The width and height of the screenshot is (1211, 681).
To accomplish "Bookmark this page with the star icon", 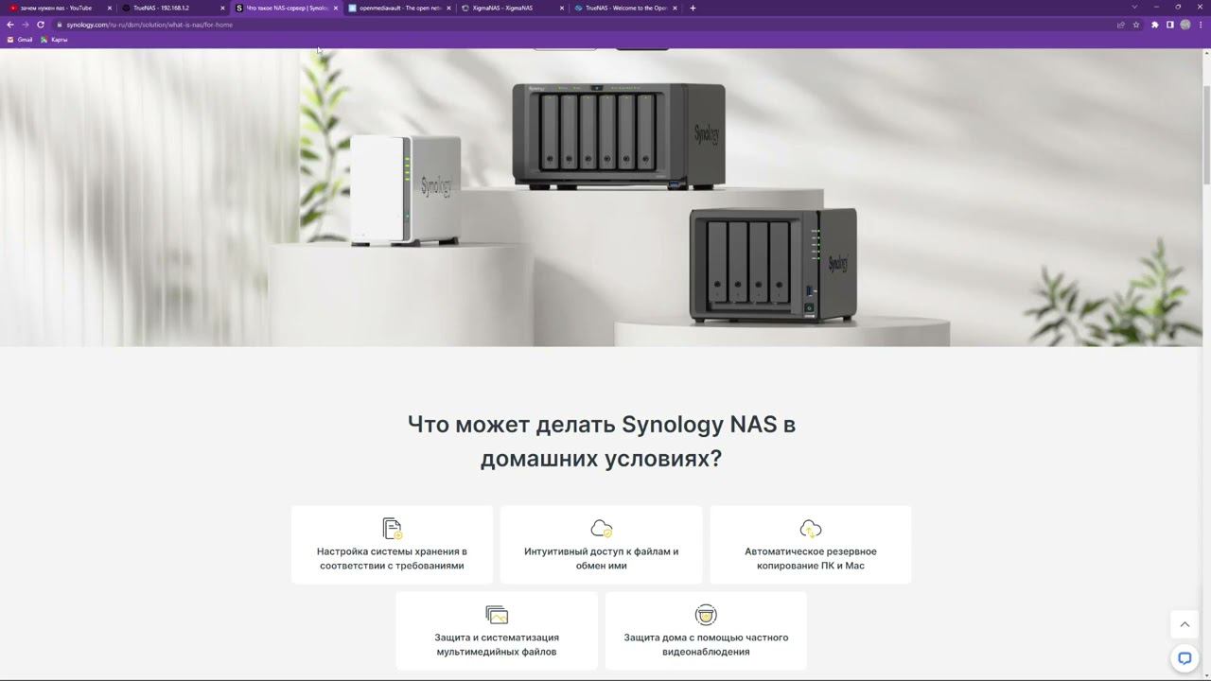I will coord(1136,25).
